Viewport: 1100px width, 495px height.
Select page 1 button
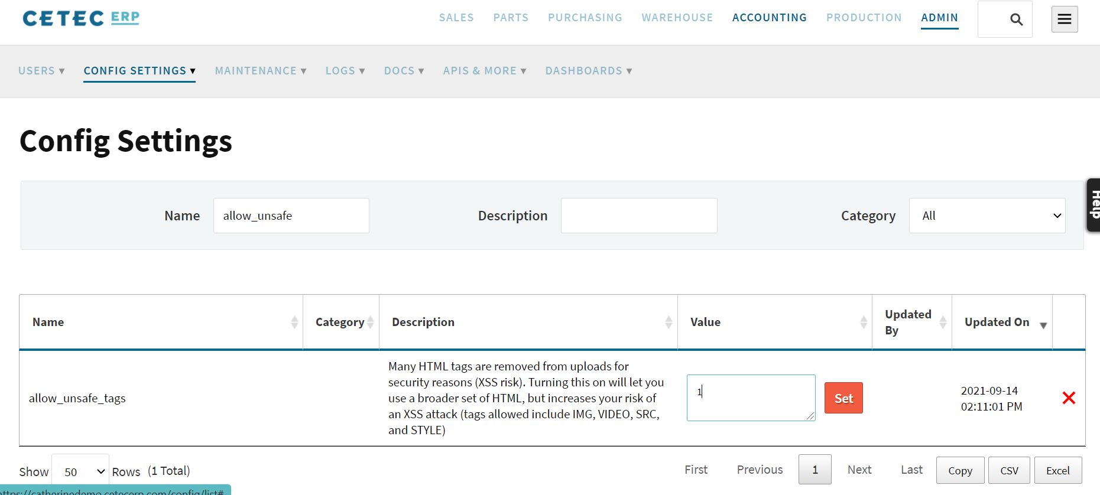(x=815, y=470)
